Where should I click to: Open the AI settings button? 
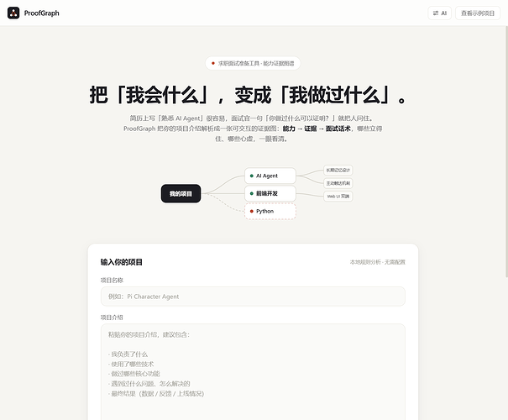tap(440, 13)
